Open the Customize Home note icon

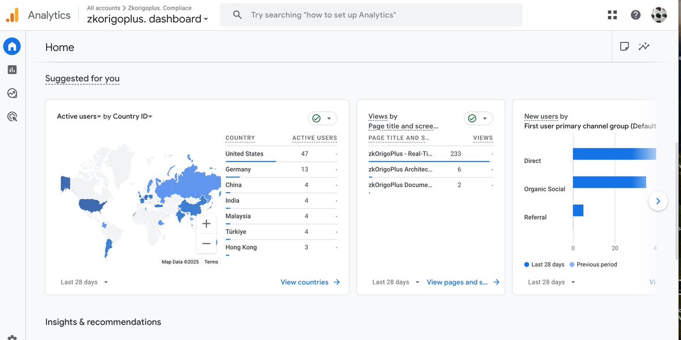click(x=624, y=47)
